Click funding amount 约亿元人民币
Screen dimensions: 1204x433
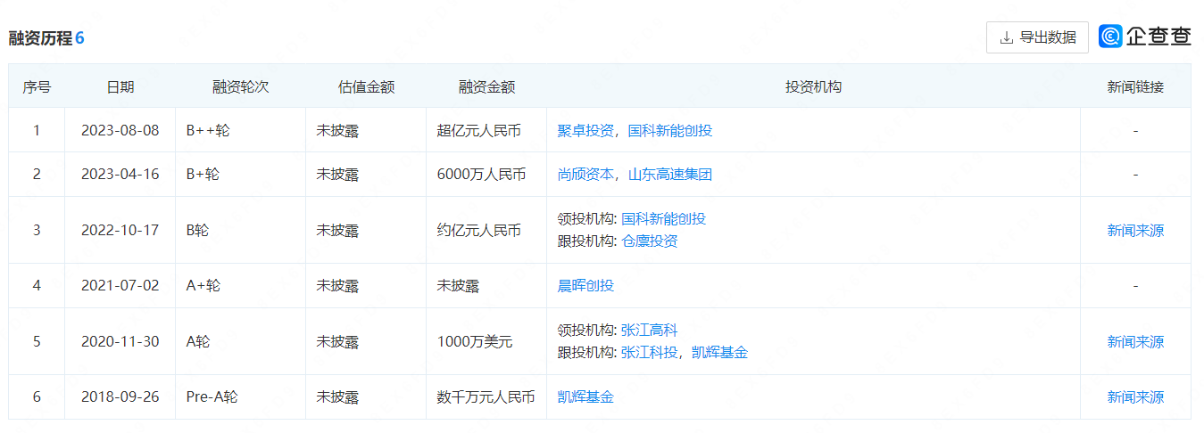click(x=479, y=230)
